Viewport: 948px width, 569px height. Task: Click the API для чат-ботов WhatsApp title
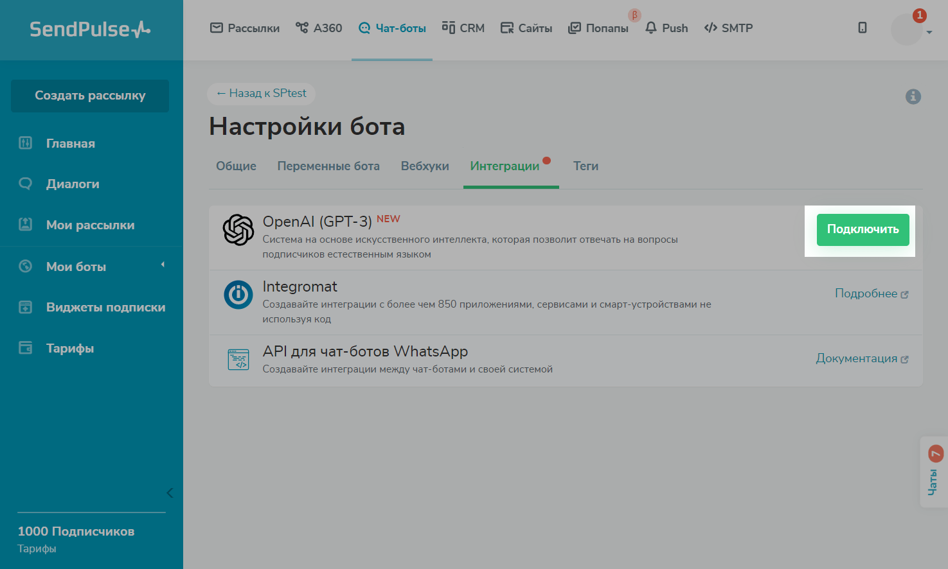point(365,351)
